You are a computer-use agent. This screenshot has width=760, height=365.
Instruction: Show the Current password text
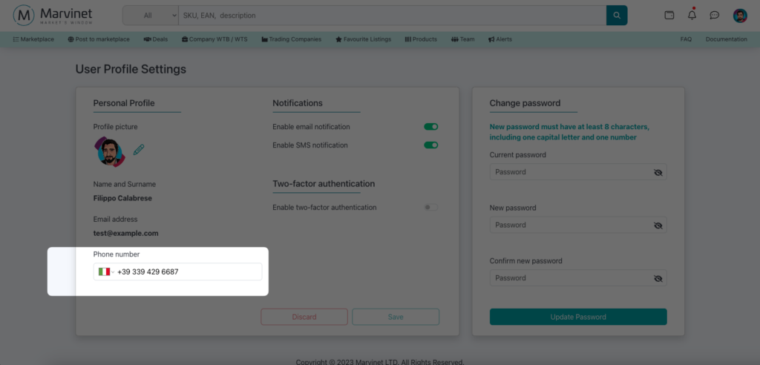tap(658, 172)
